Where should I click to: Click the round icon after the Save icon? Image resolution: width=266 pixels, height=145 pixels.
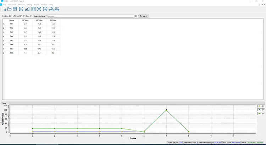pyautogui.click(x=21, y=9)
